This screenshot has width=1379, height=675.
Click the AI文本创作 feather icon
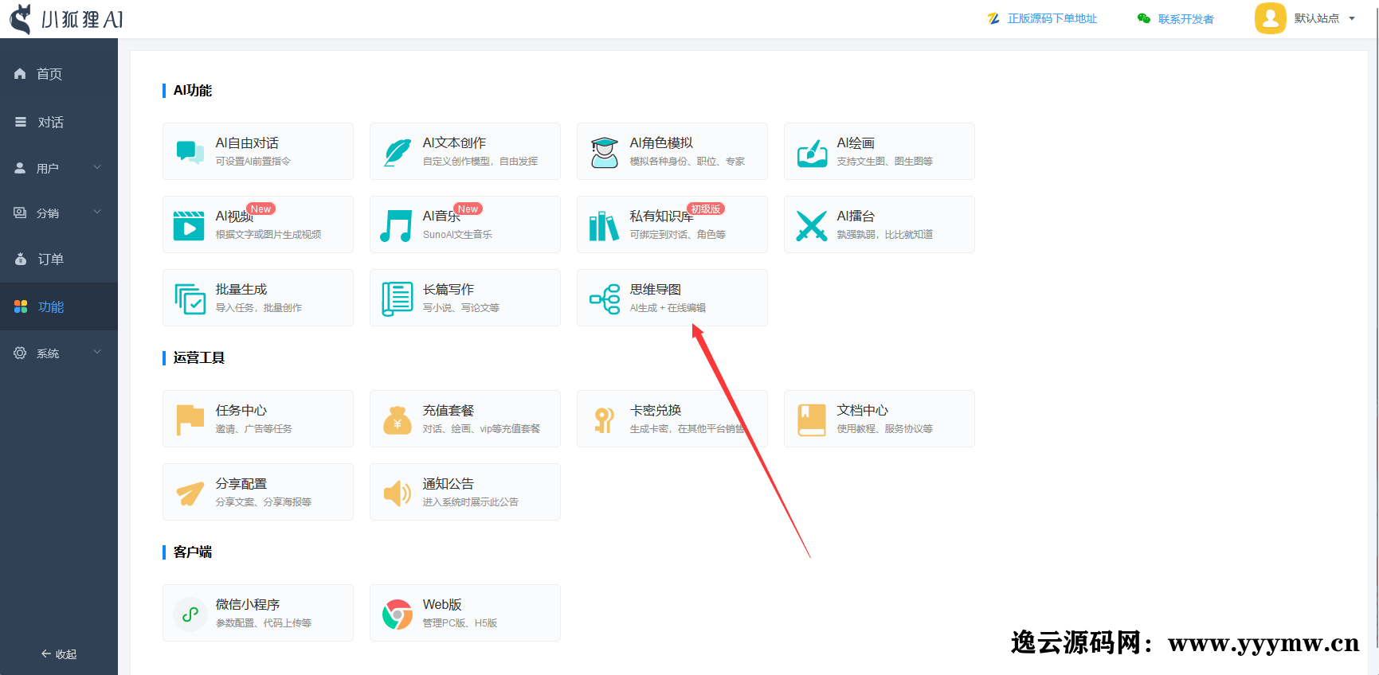[x=398, y=152]
